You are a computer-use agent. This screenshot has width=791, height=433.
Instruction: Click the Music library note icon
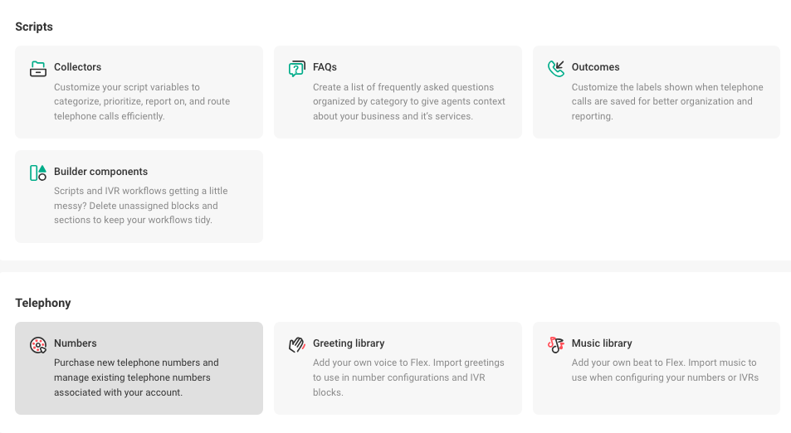(556, 345)
